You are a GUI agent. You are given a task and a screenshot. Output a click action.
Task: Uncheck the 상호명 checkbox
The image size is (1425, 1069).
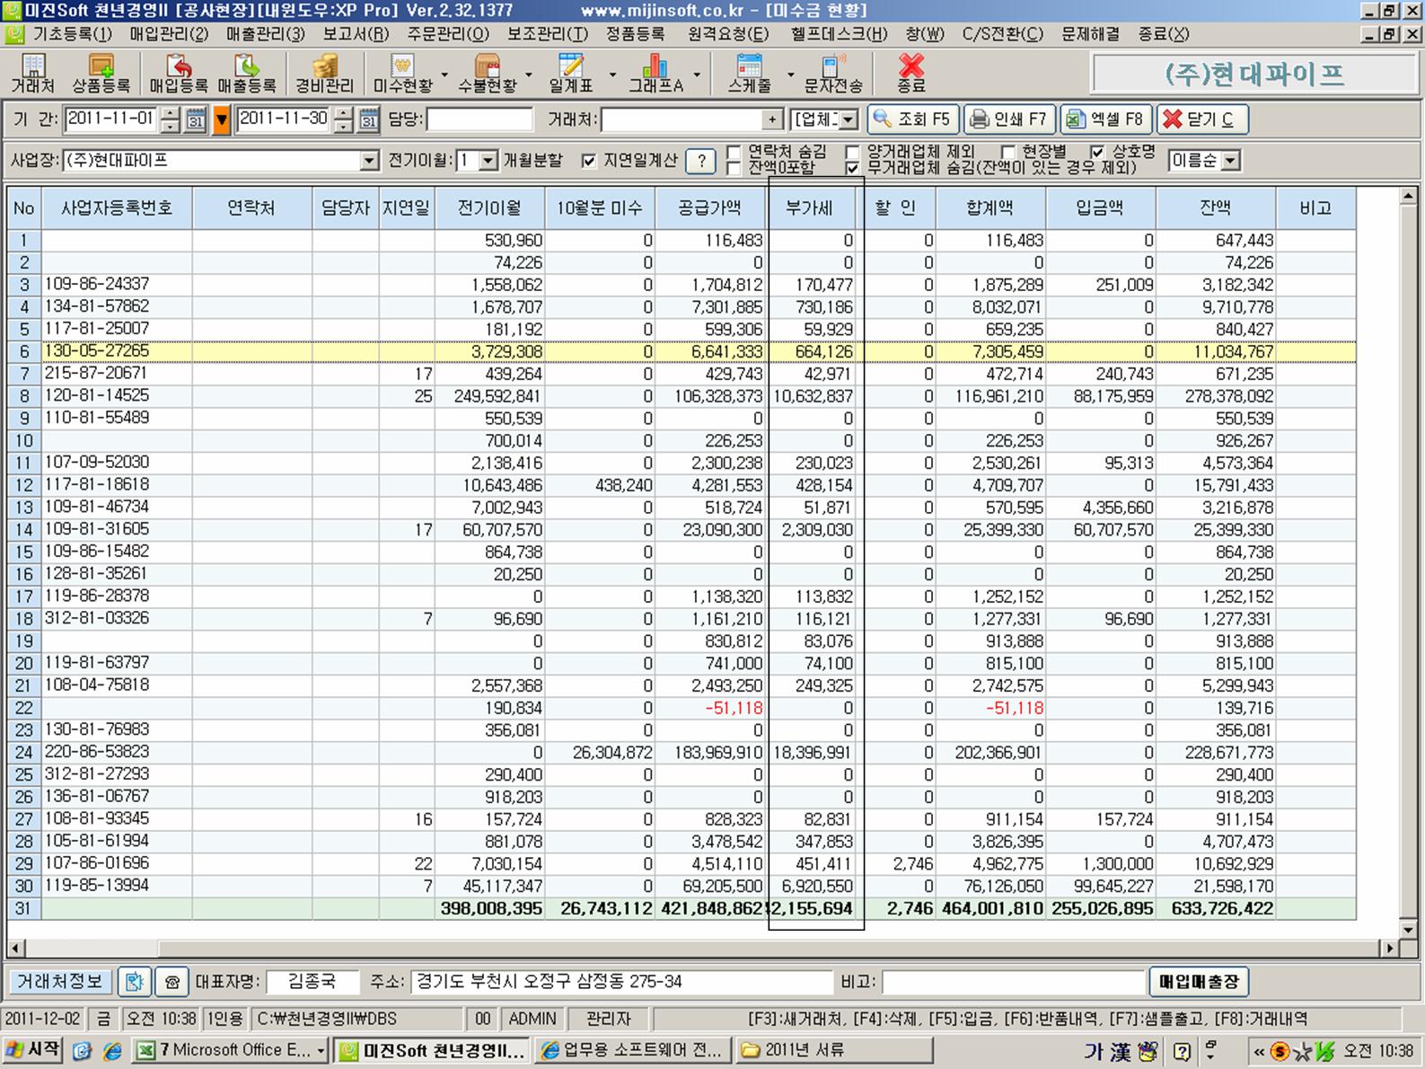pos(1097,152)
